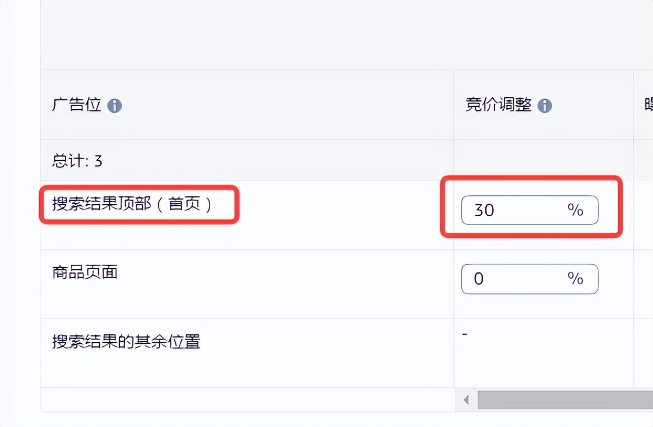The width and height of the screenshot is (653, 427).
Task: Click the empty 竞价调整 cell in 总计 row
Action: click(543, 160)
